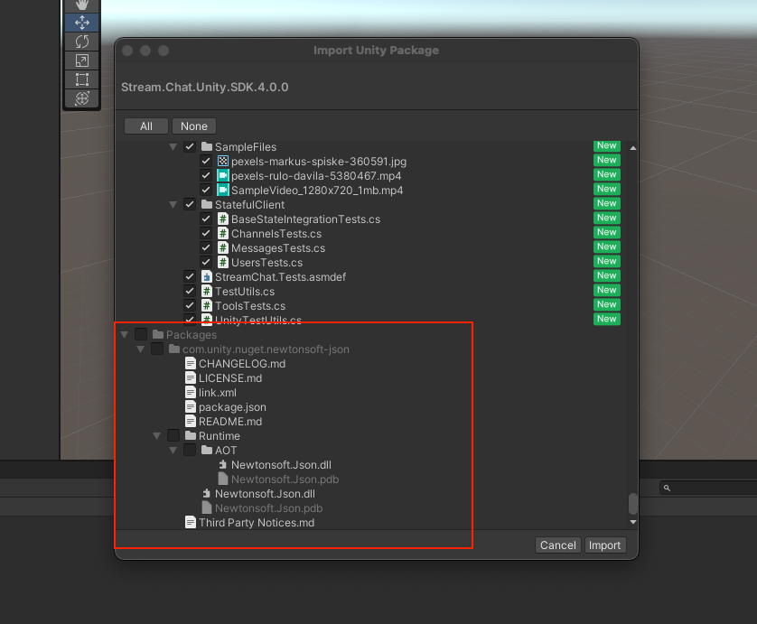757x624 pixels.
Task: Collapse the AOT folder arrow
Action: pos(173,451)
